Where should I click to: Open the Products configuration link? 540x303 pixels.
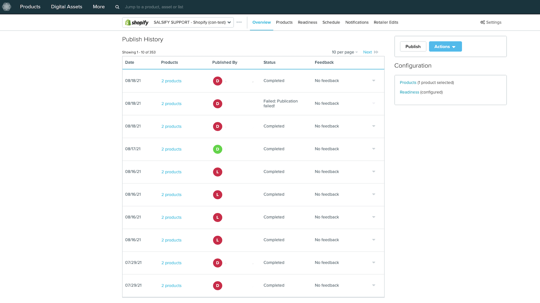pos(408,82)
